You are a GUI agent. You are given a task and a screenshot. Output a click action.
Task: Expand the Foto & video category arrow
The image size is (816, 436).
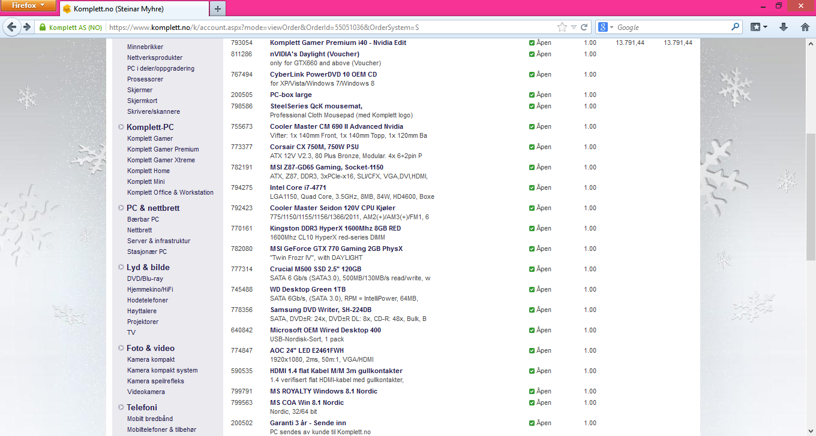[x=121, y=348]
